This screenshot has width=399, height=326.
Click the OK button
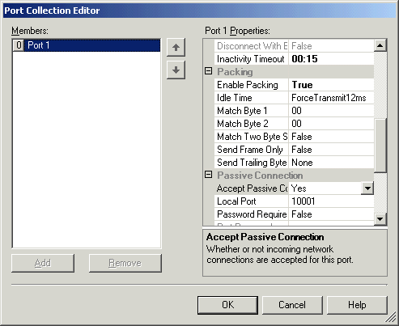pos(227,305)
